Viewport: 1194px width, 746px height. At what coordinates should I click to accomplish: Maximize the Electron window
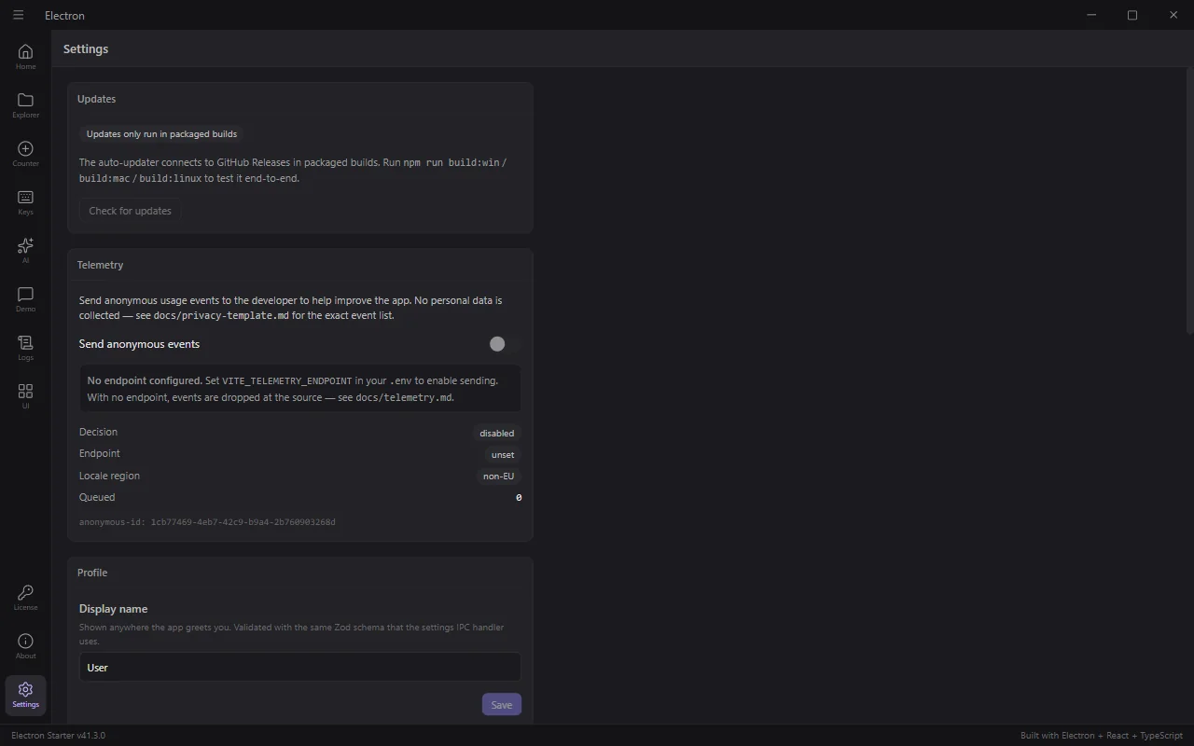(x=1132, y=15)
